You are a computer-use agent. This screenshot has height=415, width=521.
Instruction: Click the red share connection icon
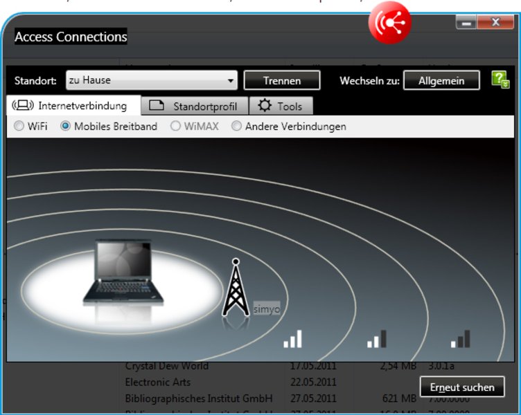[390, 23]
